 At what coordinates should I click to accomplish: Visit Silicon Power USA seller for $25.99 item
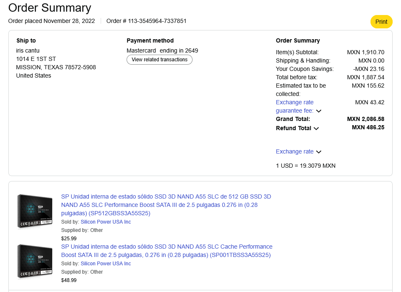(x=106, y=222)
